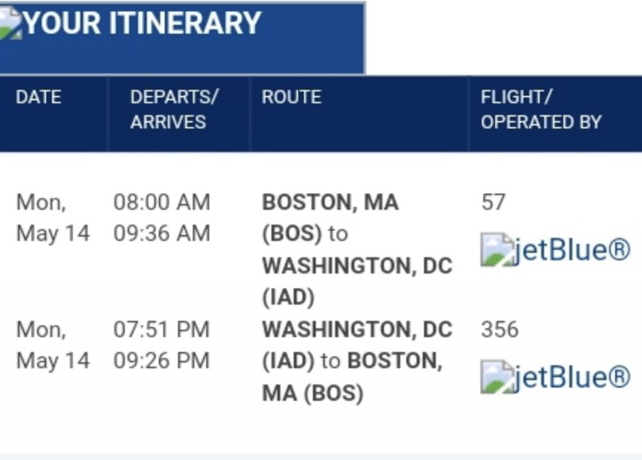Click the 08:00 AM departure time
Viewport: 642px width, 460px height.
[x=162, y=202]
